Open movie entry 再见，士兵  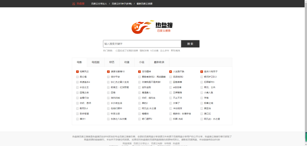pyautogui.click(x=210, y=87)
